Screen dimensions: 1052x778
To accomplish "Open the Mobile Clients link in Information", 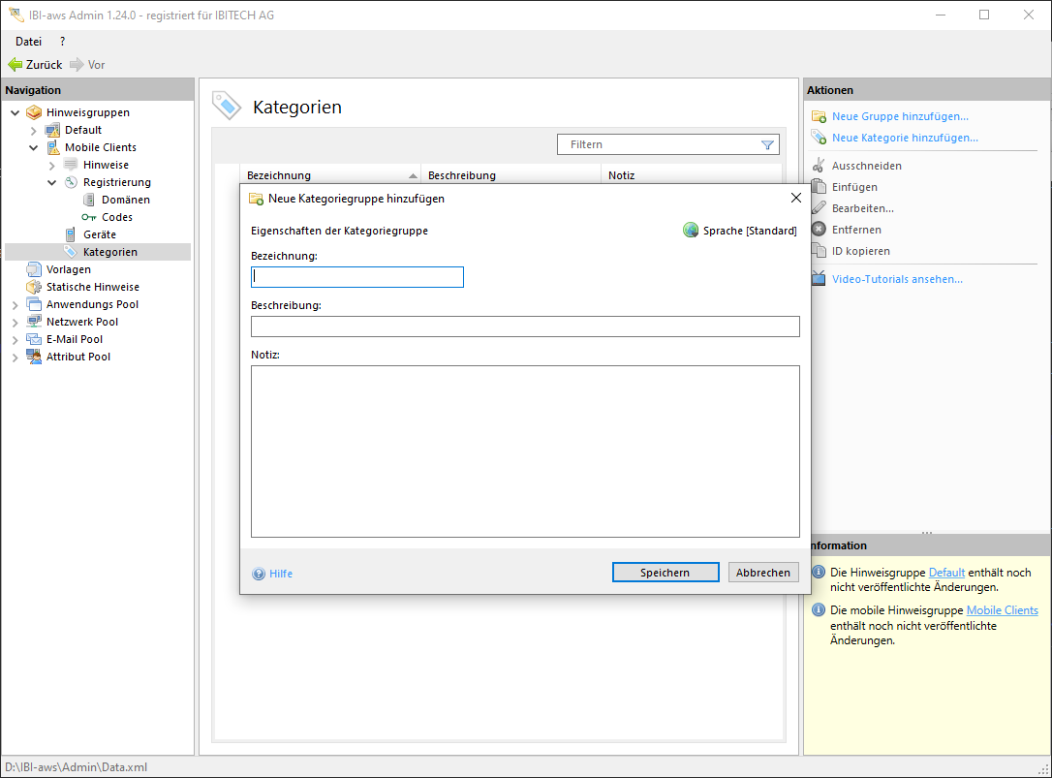I will click(x=1002, y=610).
